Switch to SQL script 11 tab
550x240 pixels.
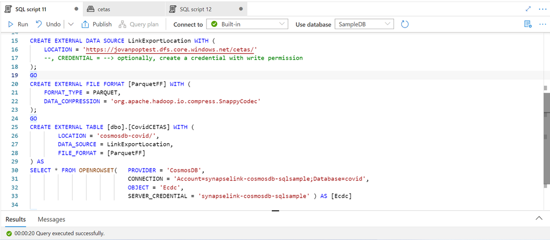[x=42, y=9]
